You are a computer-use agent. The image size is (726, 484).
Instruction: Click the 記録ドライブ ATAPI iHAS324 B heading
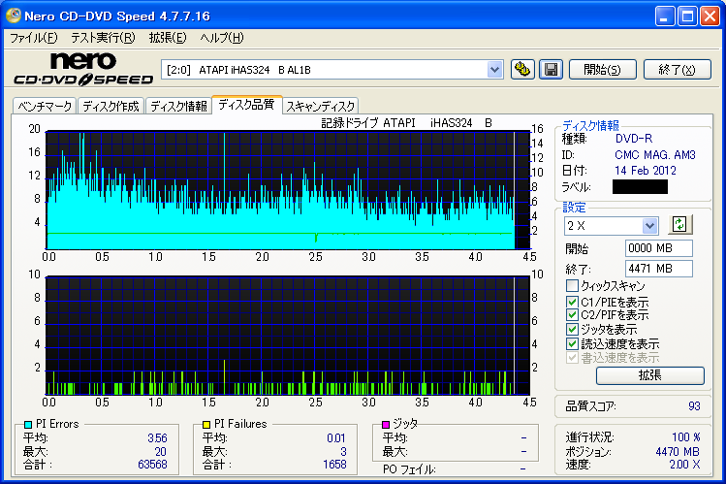click(406, 123)
